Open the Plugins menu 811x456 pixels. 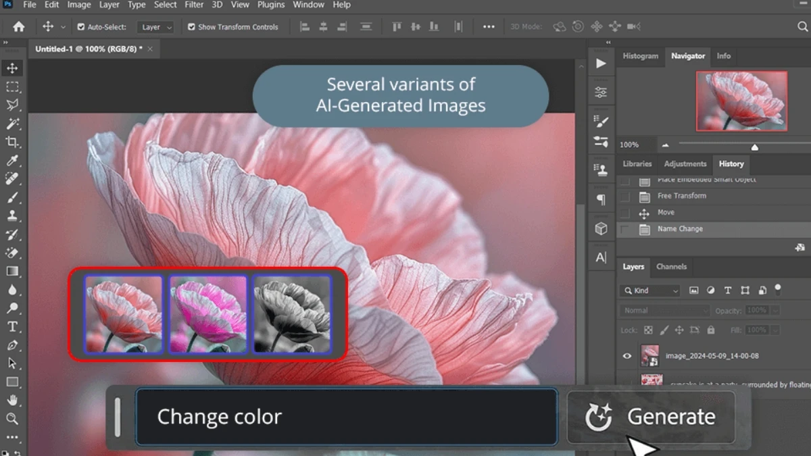[x=271, y=5]
